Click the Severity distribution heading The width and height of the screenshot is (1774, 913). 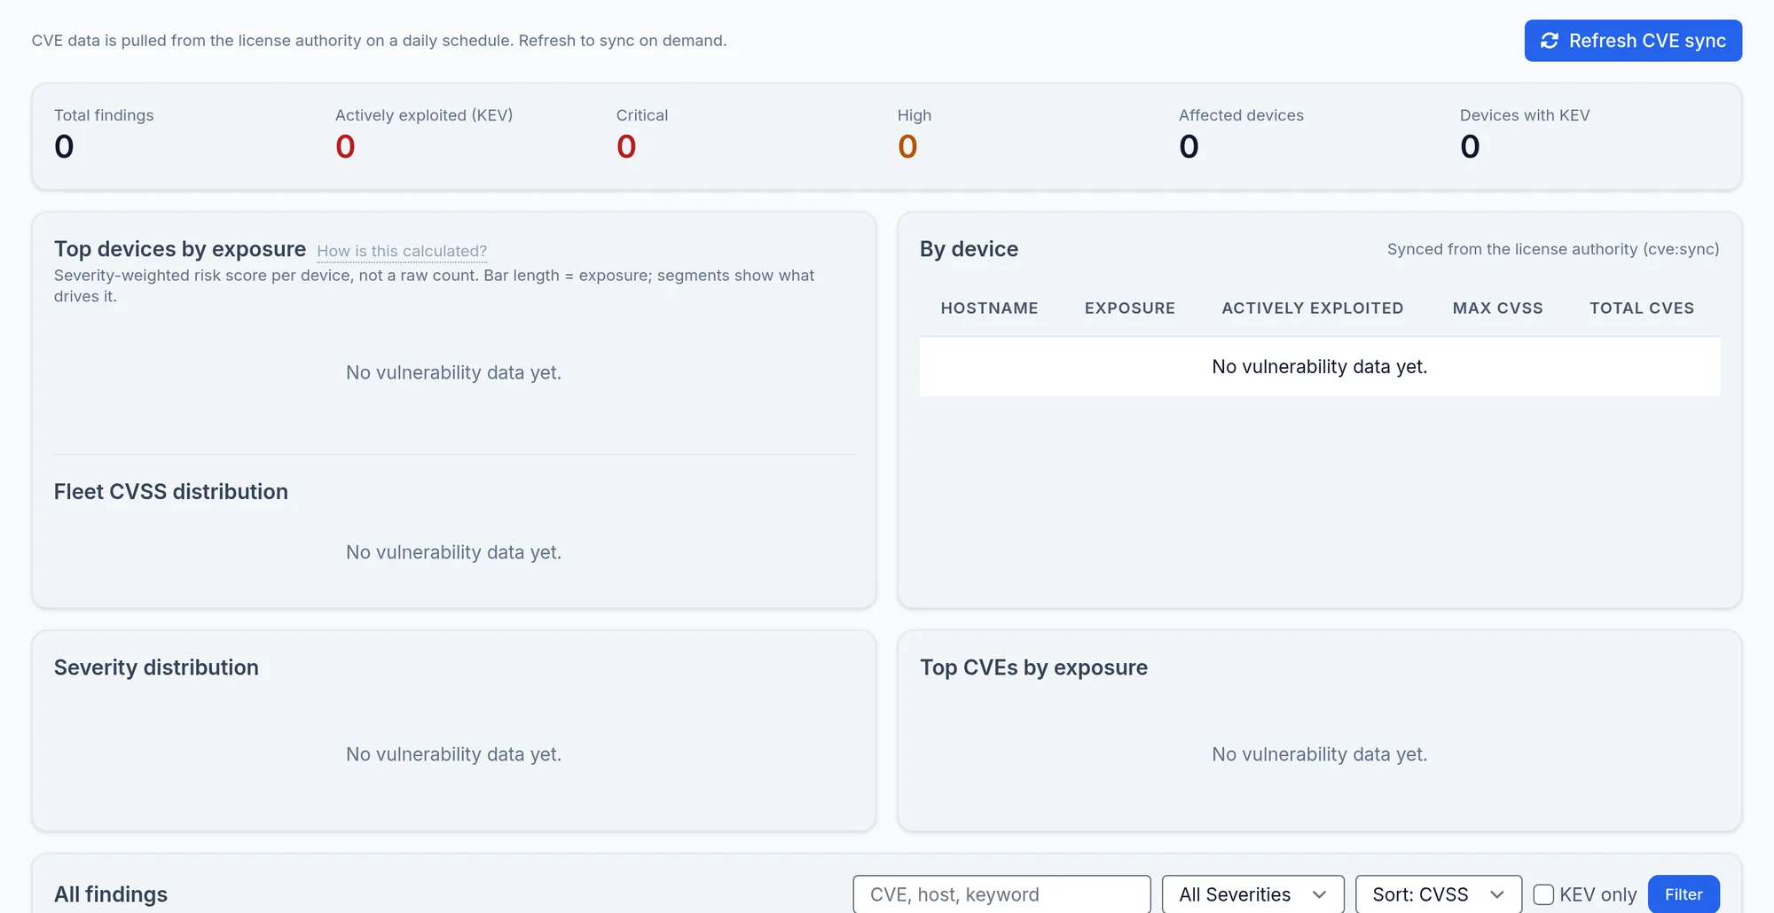point(156,667)
